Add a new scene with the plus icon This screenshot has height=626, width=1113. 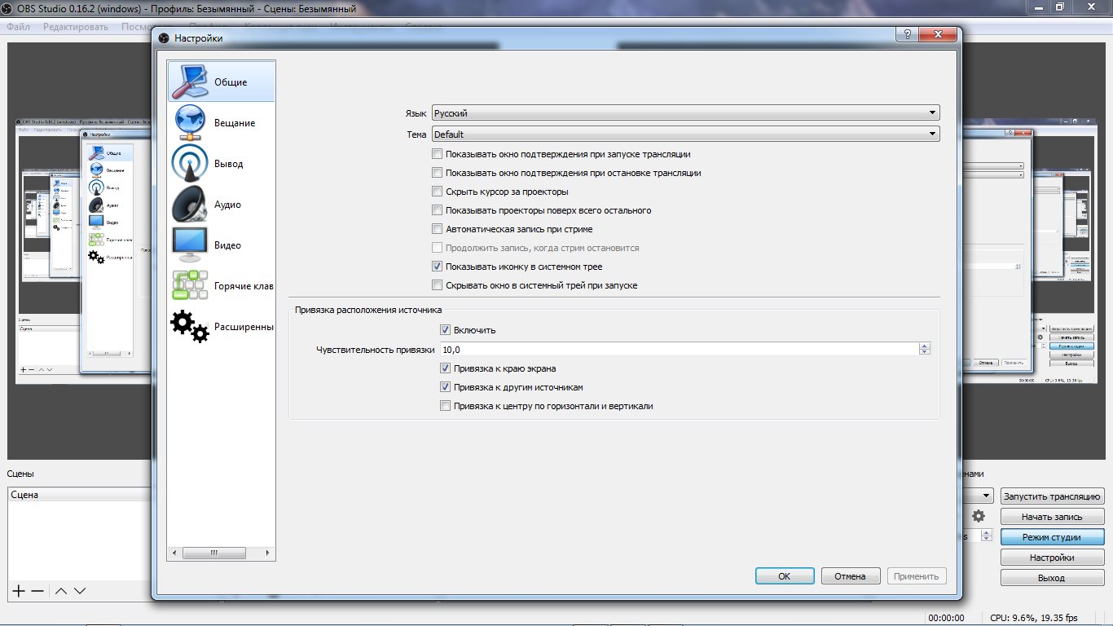tap(19, 591)
